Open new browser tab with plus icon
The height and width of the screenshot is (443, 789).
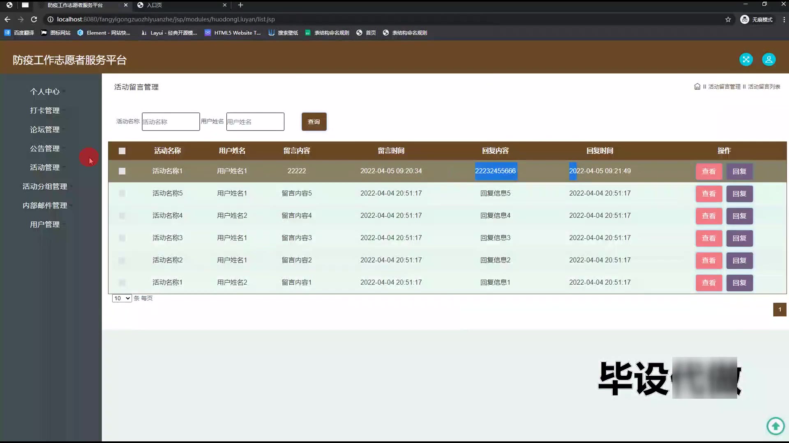click(240, 5)
